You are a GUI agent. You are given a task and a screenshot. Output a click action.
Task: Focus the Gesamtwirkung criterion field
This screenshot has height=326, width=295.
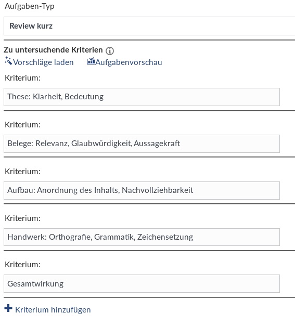(142, 283)
